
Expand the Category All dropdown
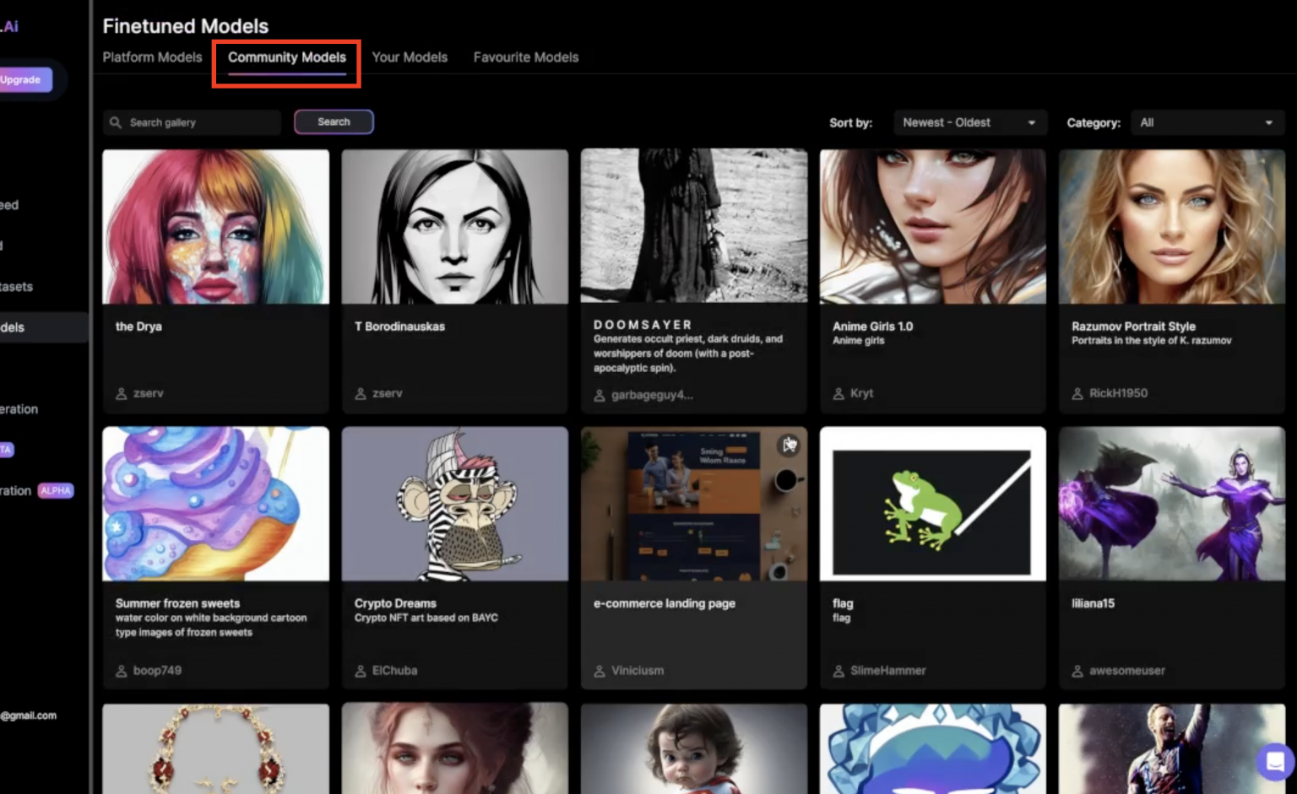point(1207,122)
